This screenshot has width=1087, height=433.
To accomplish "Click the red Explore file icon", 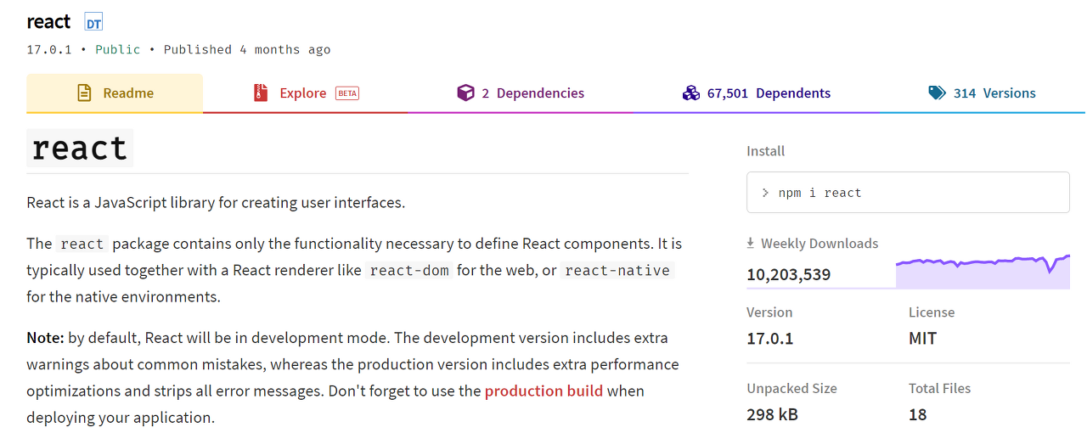I will 261,93.
